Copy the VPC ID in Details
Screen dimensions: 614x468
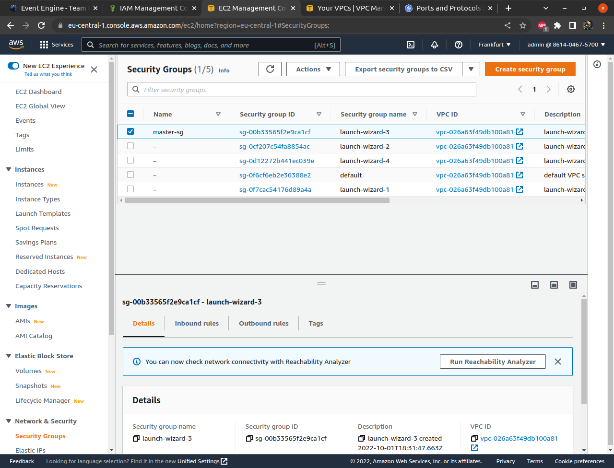(474, 438)
